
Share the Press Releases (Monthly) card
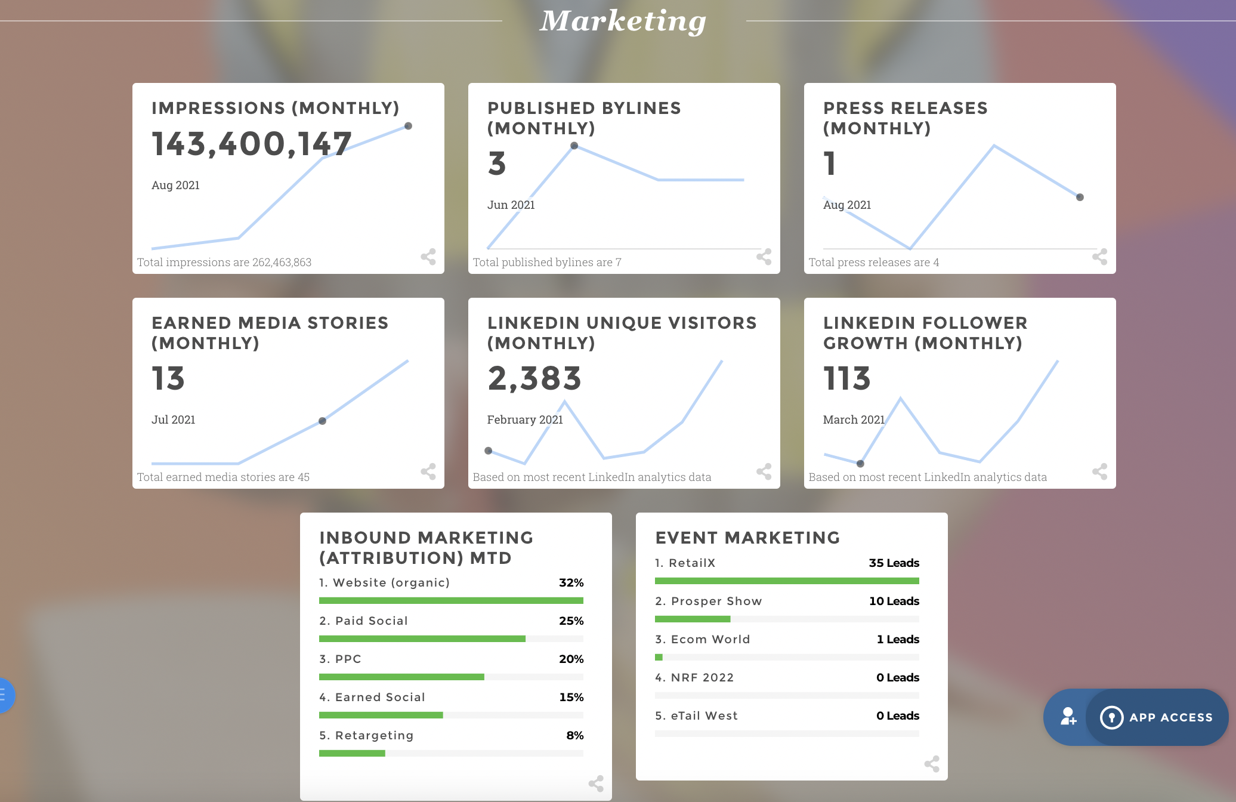[x=1100, y=257]
